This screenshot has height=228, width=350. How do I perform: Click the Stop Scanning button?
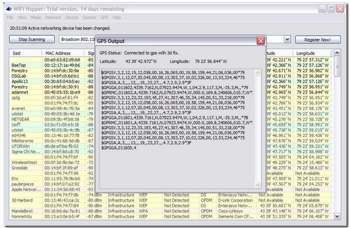[32, 39]
